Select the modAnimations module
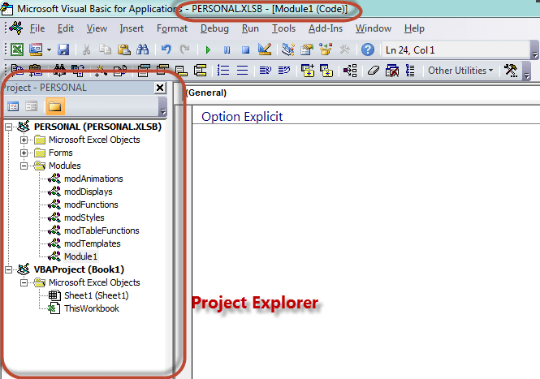The width and height of the screenshot is (540, 379). (93, 179)
